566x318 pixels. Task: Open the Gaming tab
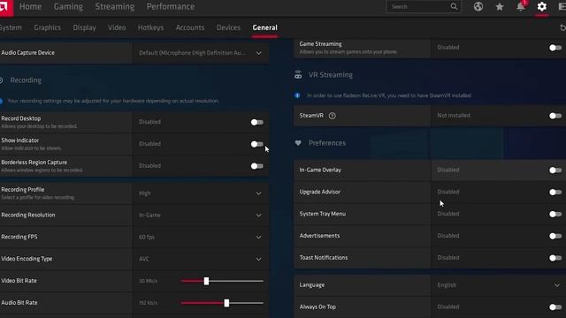68,6
